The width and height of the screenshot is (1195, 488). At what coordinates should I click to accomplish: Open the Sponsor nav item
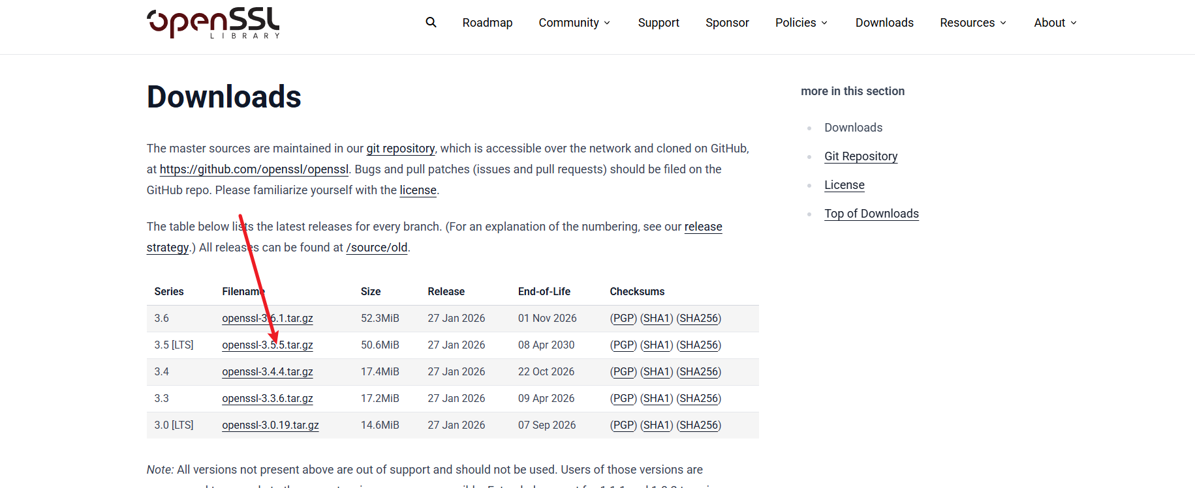click(x=727, y=23)
